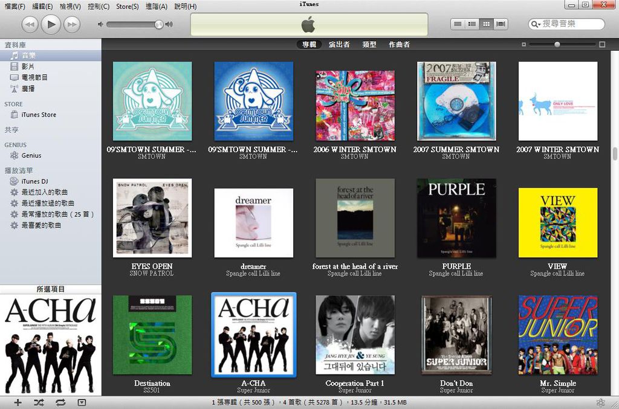619x409 pixels.
Task: Click the Play button
Action: tap(51, 24)
